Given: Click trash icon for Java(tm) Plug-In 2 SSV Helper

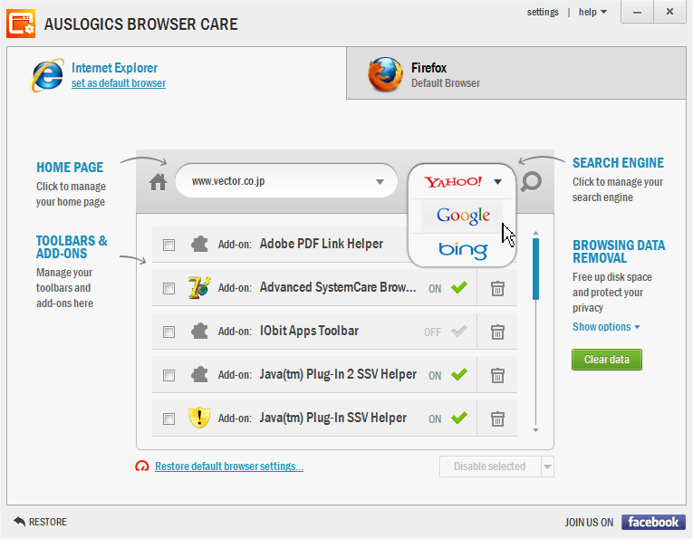Looking at the screenshot, I should pos(497,375).
